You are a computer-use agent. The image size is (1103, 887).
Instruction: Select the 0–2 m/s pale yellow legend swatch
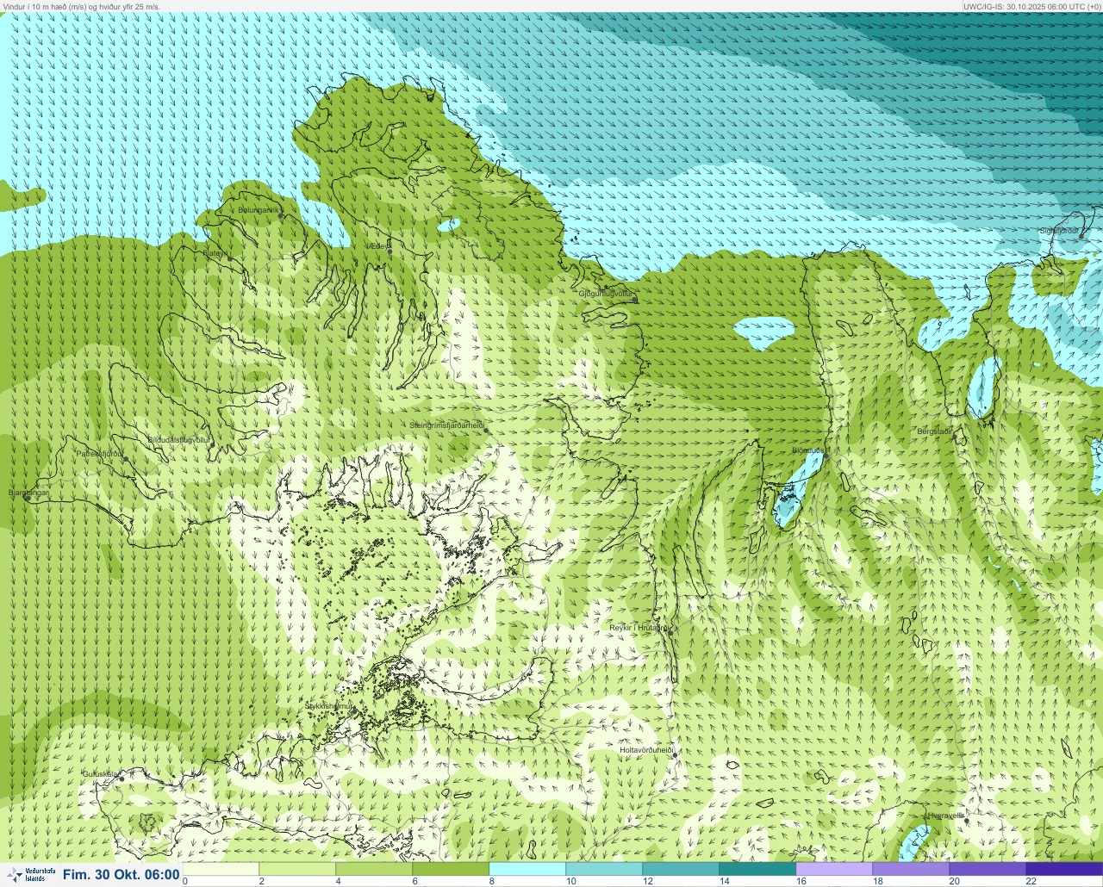pos(221,869)
